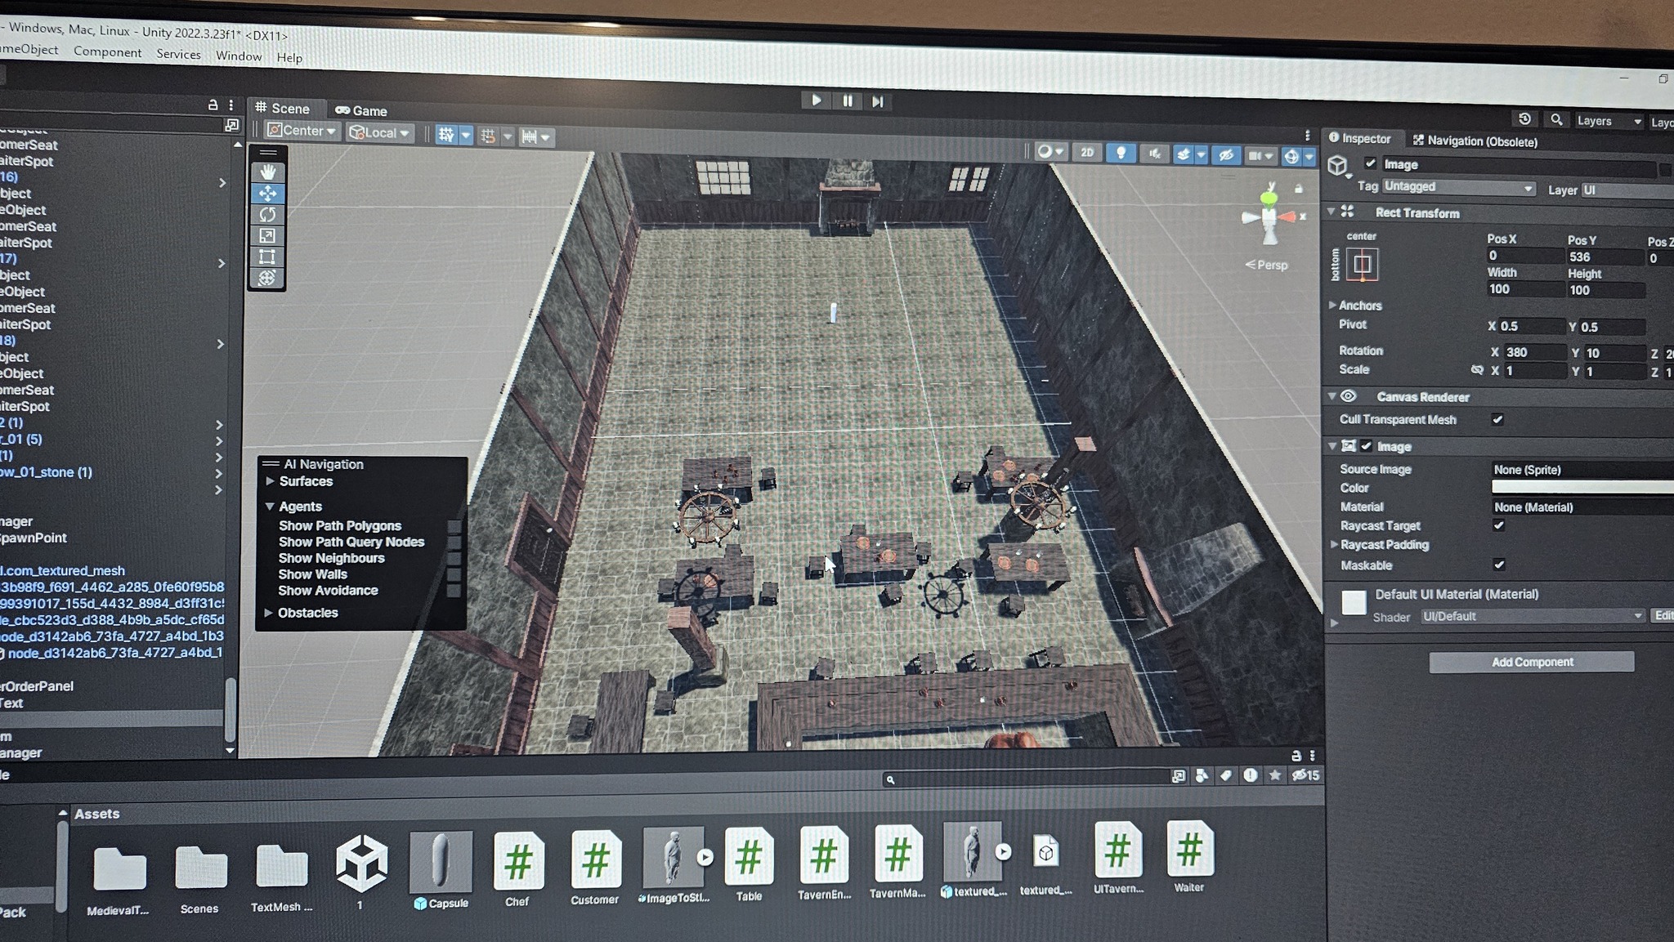The height and width of the screenshot is (942, 1674).
Task: Click the Add Component button
Action: [x=1531, y=662]
